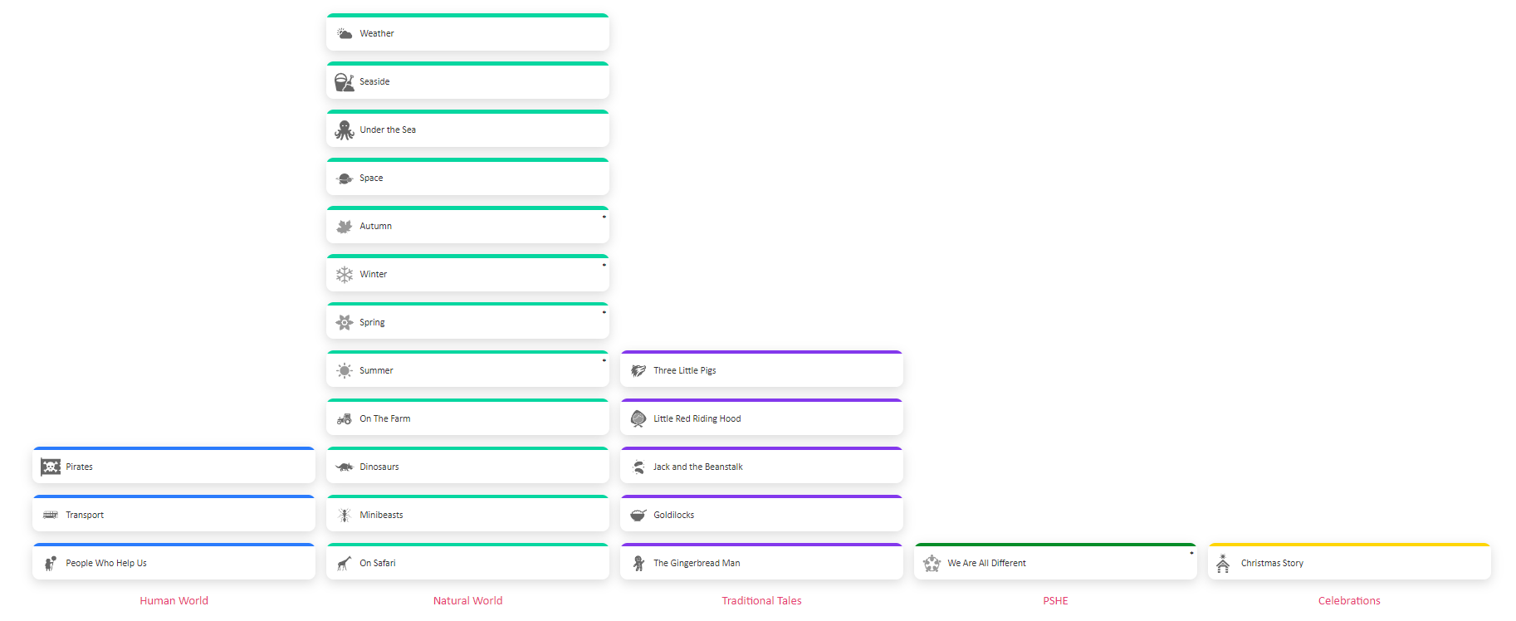Click the octopus icon for Under the Sea

point(344,130)
